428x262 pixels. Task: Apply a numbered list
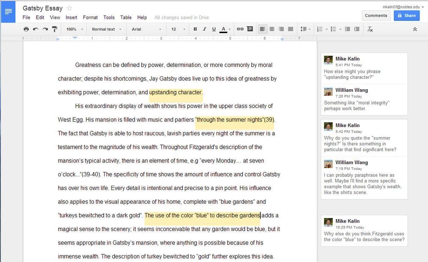click(320, 29)
